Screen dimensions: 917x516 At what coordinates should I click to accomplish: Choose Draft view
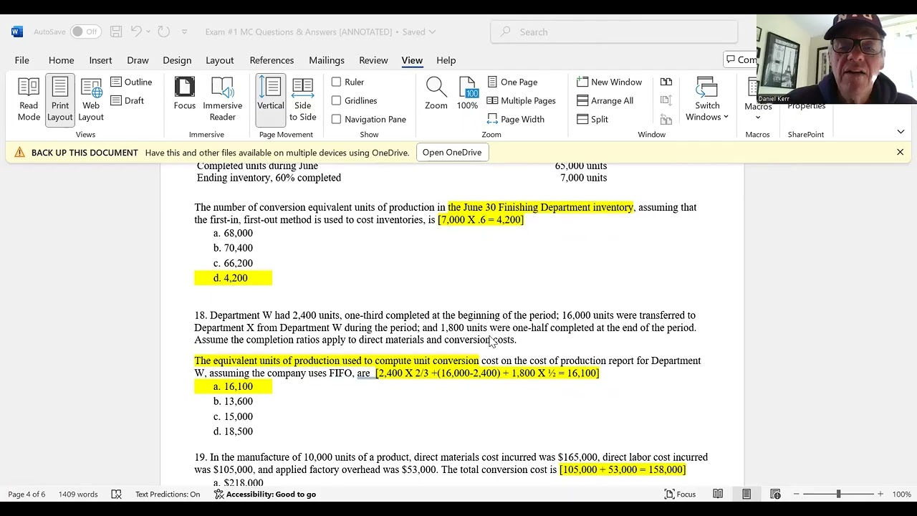click(128, 100)
